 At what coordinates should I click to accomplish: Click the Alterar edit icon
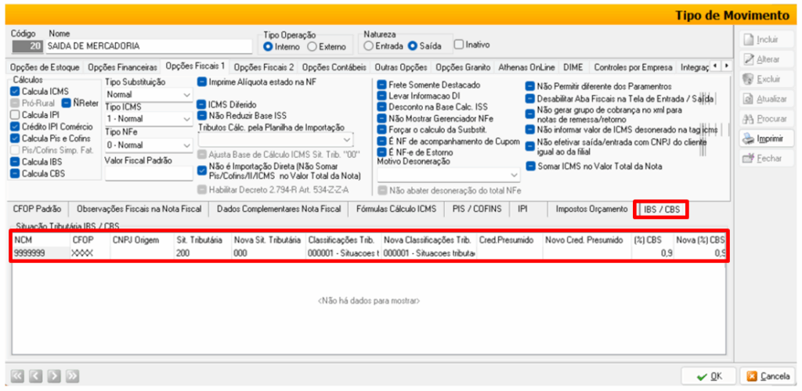(x=749, y=59)
